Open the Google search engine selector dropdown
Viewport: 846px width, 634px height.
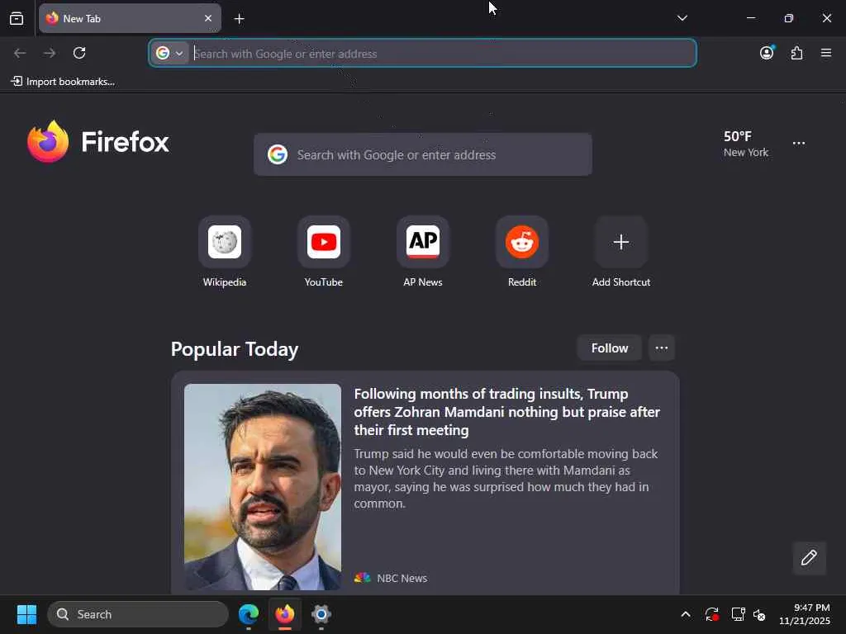pos(170,53)
